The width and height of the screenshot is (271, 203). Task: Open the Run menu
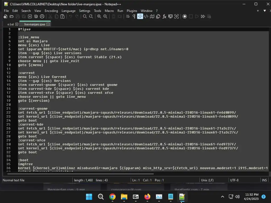[120, 11]
